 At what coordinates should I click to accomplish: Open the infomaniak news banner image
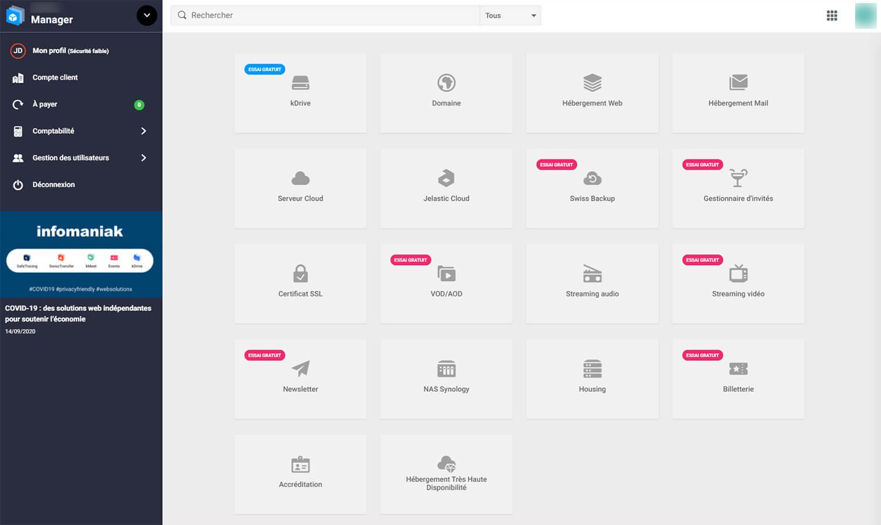tap(81, 255)
